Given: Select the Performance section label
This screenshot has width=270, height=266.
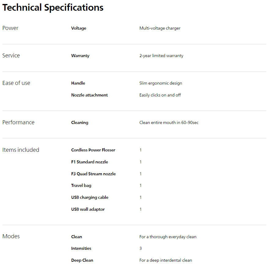Looking at the screenshot, I should coord(18,122).
